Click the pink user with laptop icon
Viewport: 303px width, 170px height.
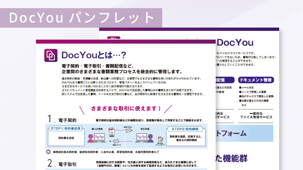pyautogui.click(x=97, y=138)
